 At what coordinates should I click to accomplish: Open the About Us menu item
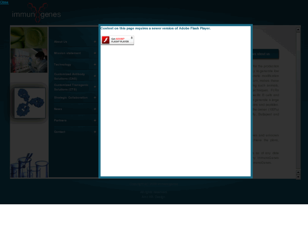(61, 42)
